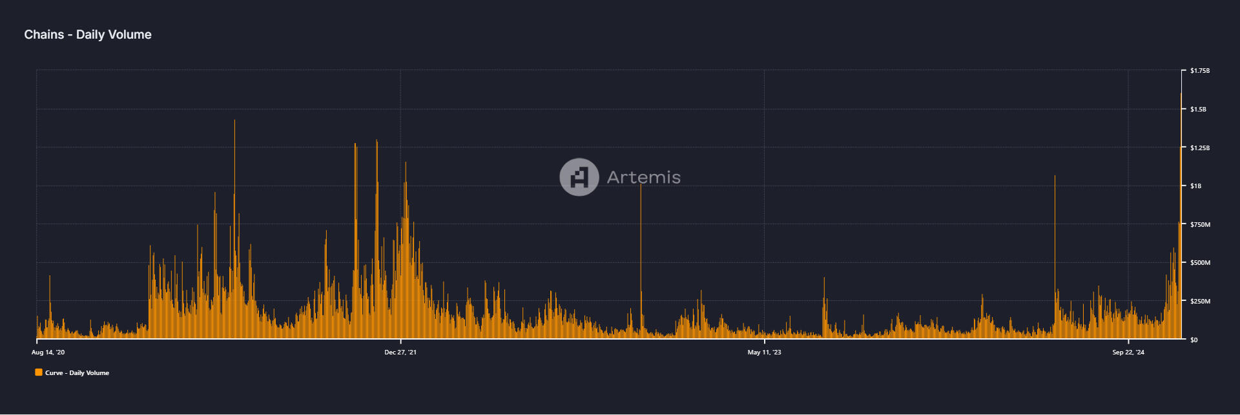
Task: Click the $500M y-axis label
Action: pos(1200,263)
